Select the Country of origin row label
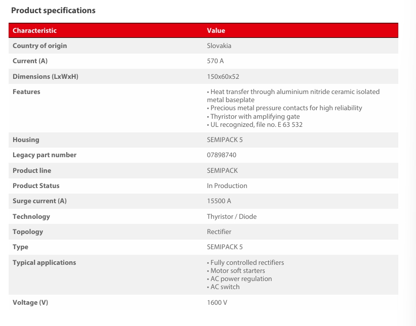The height and width of the screenshot is (326, 416). pyautogui.click(x=39, y=45)
